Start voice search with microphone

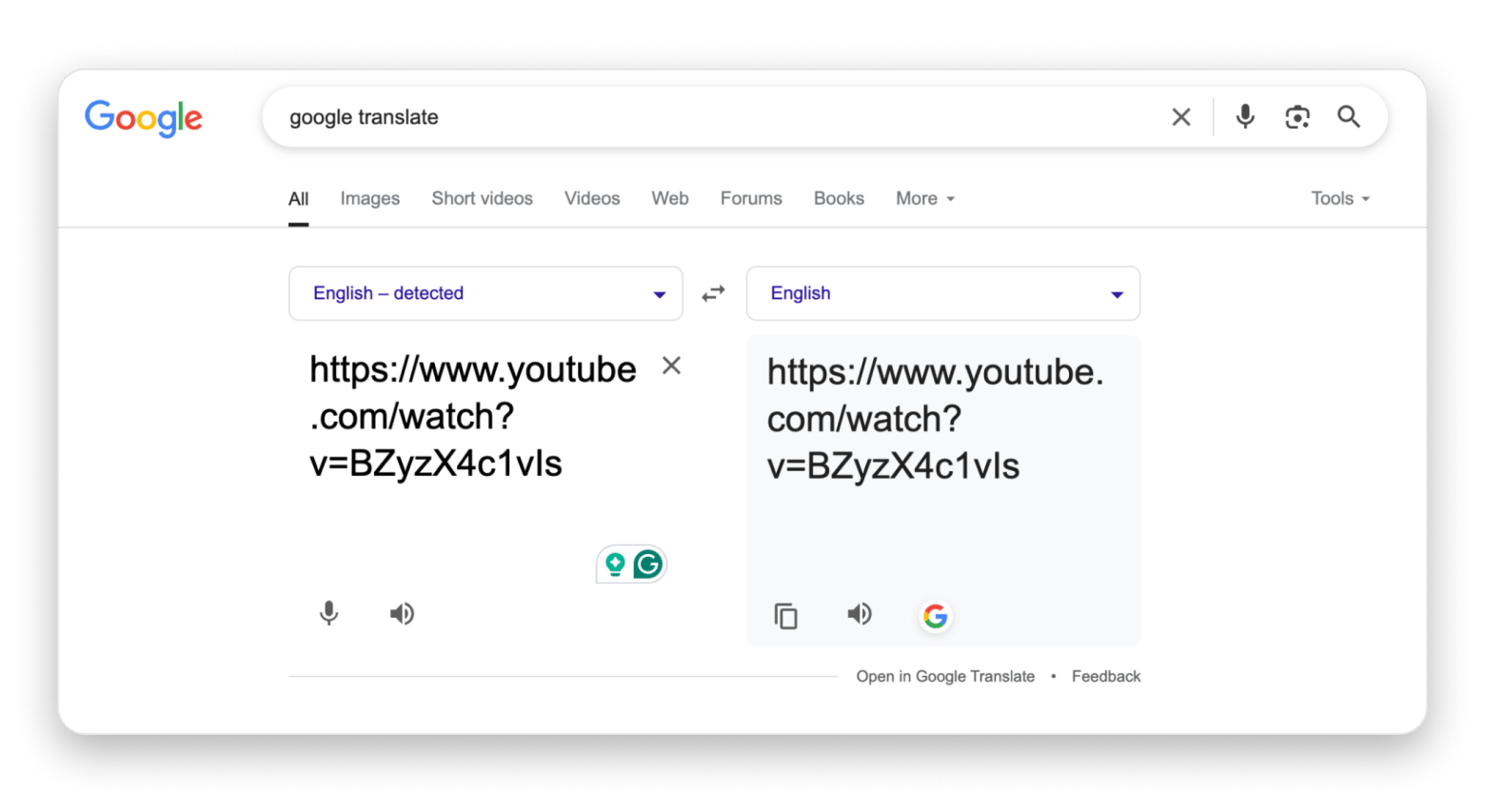tap(1244, 117)
